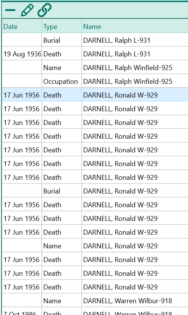Sort by the Date column header
The height and width of the screenshot is (315, 188).
(x=22, y=27)
